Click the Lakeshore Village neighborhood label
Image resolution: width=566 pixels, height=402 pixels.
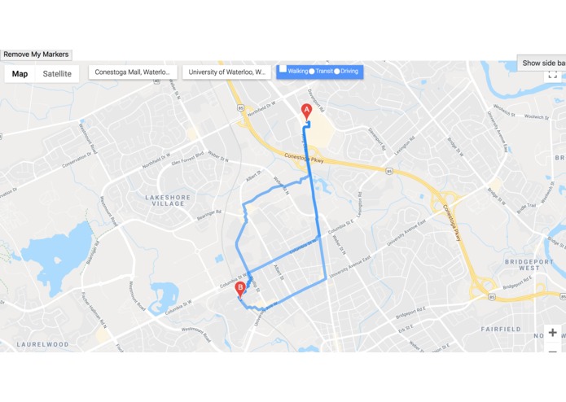(x=168, y=200)
